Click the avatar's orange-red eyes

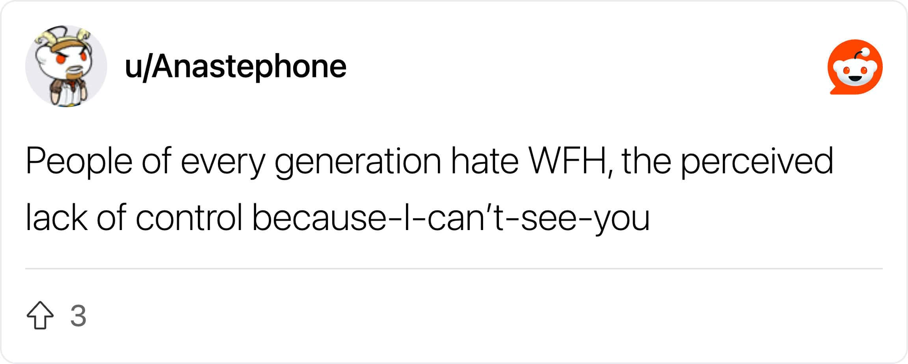pyautogui.click(x=71, y=58)
